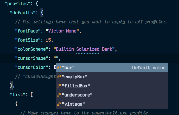Choose "emptyBox" from the suggestion list

tap(74, 77)
